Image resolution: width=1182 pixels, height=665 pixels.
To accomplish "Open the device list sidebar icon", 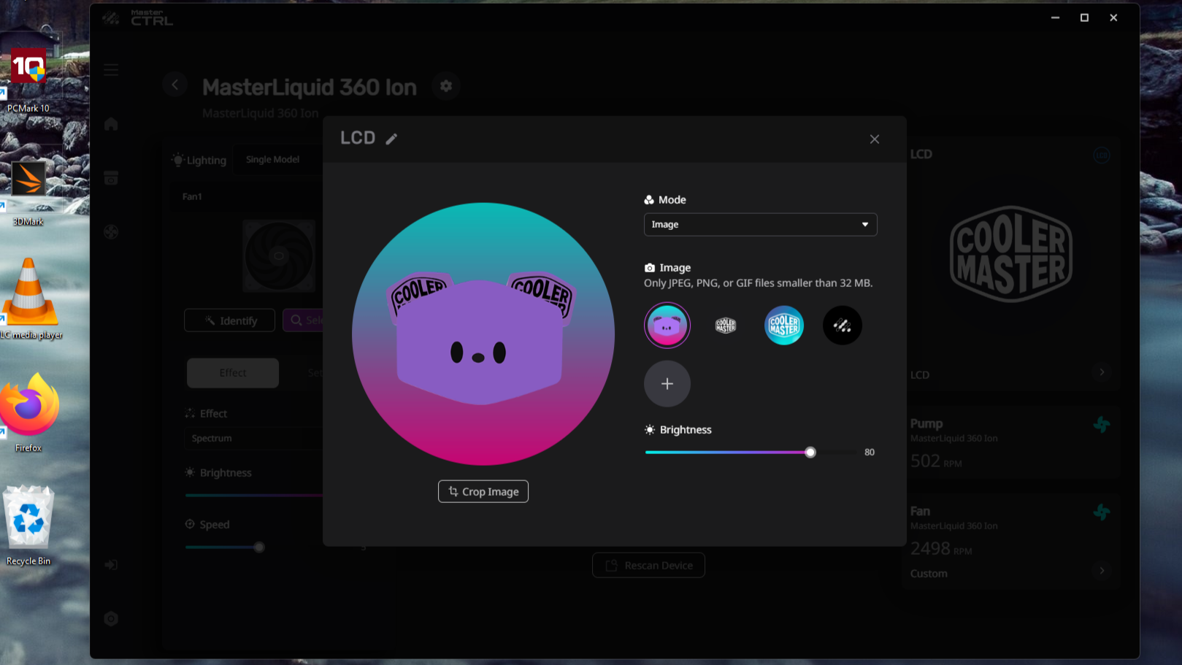I will [x=111, y=178].
